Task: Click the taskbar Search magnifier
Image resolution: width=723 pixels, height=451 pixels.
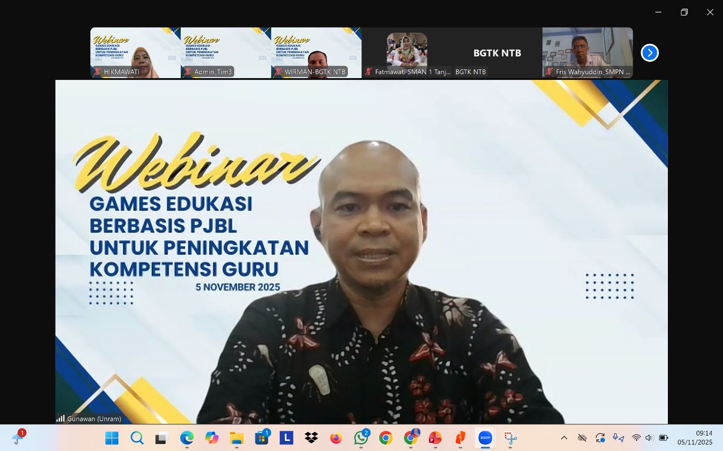Action: pos(137,438)
